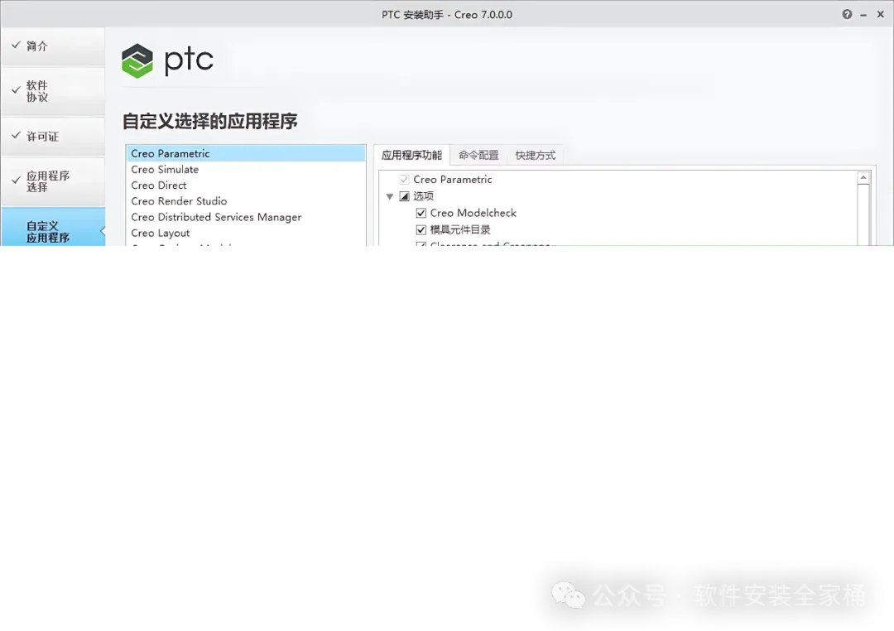Switch to the 应用程序功能 tab
The image size is (894, 631).
tap(411, 155)
